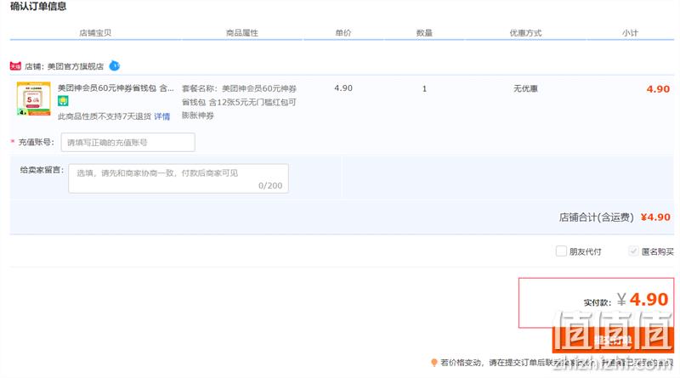Open the 美团神会员 product thumbnail
This screenshot has width=680, height=378.
(34, 99)
